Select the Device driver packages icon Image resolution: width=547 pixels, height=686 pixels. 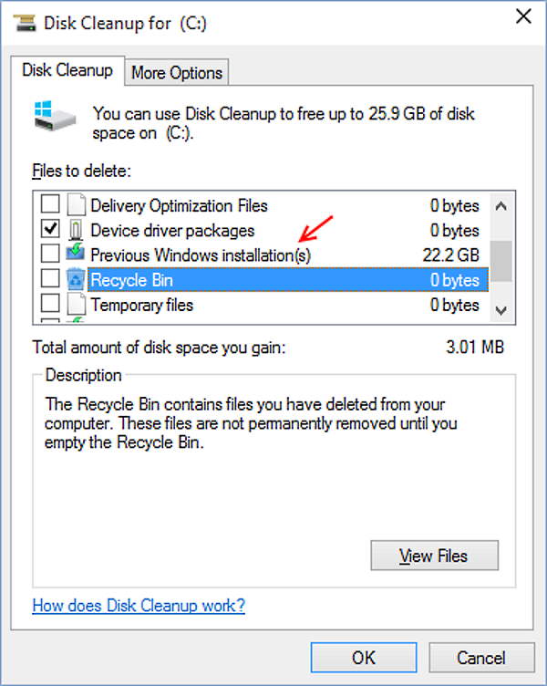(76, 230)
